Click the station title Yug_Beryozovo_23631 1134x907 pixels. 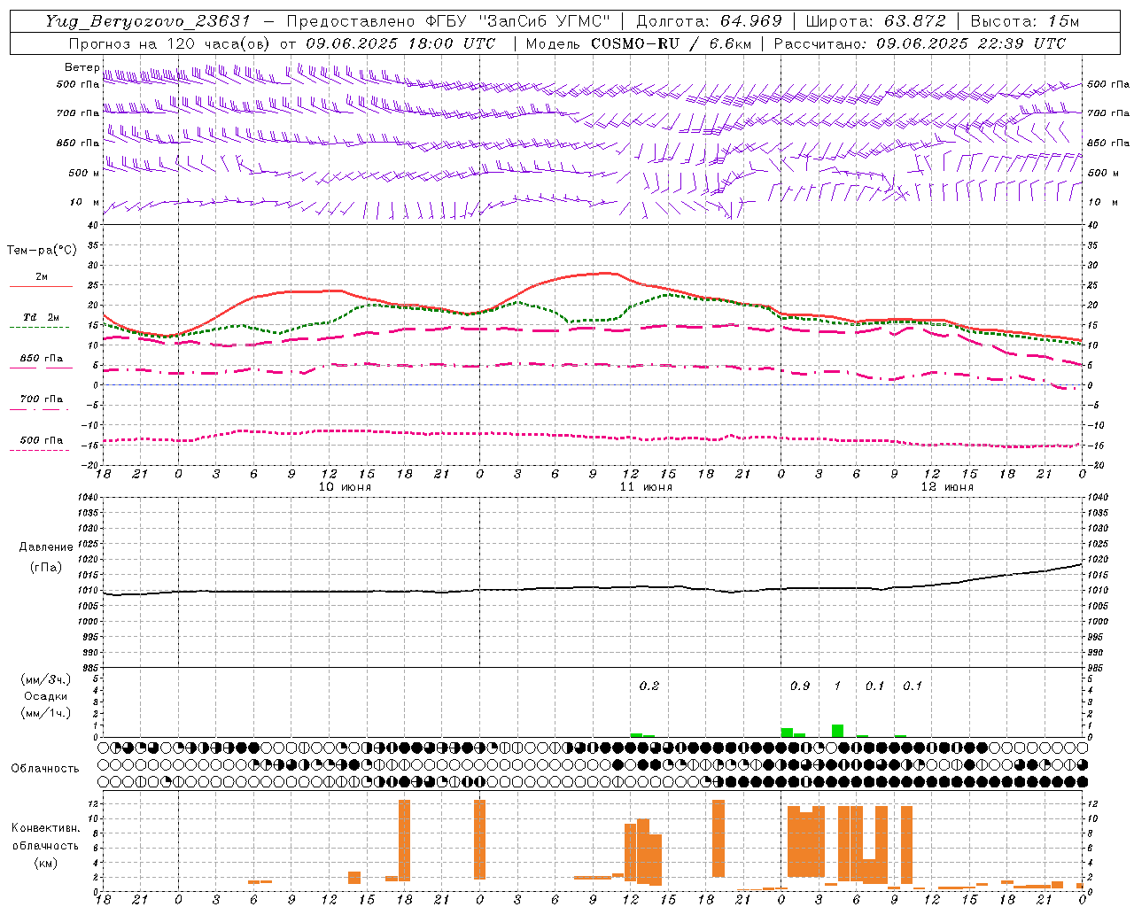148,21
